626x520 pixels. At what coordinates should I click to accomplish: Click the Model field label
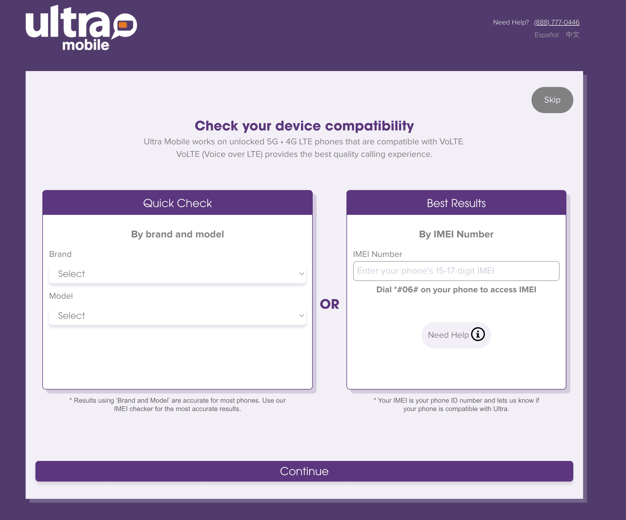tap(61, 296)
